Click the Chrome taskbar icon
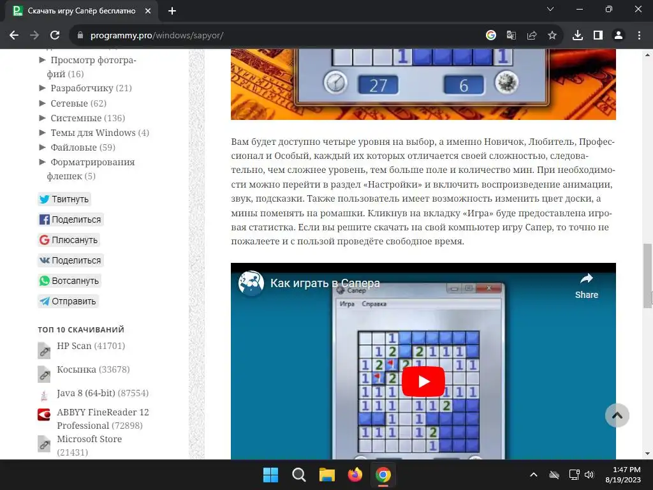This screenshot has height=490, width=653. click(x=383, y=475)
